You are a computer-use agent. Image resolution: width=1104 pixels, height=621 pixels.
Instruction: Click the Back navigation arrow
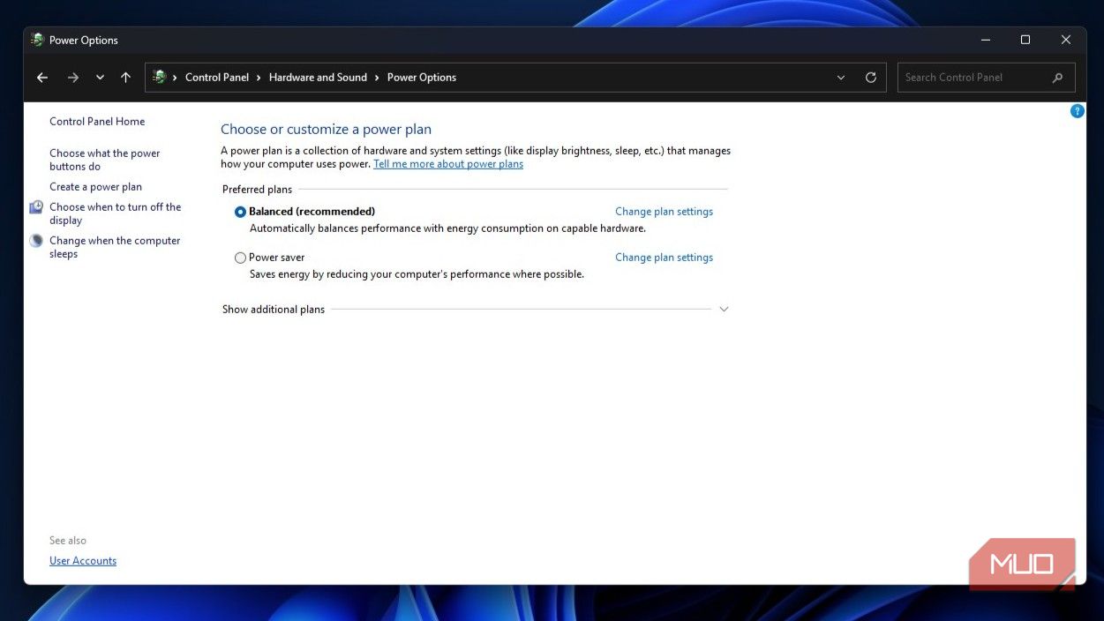(42, 78)
